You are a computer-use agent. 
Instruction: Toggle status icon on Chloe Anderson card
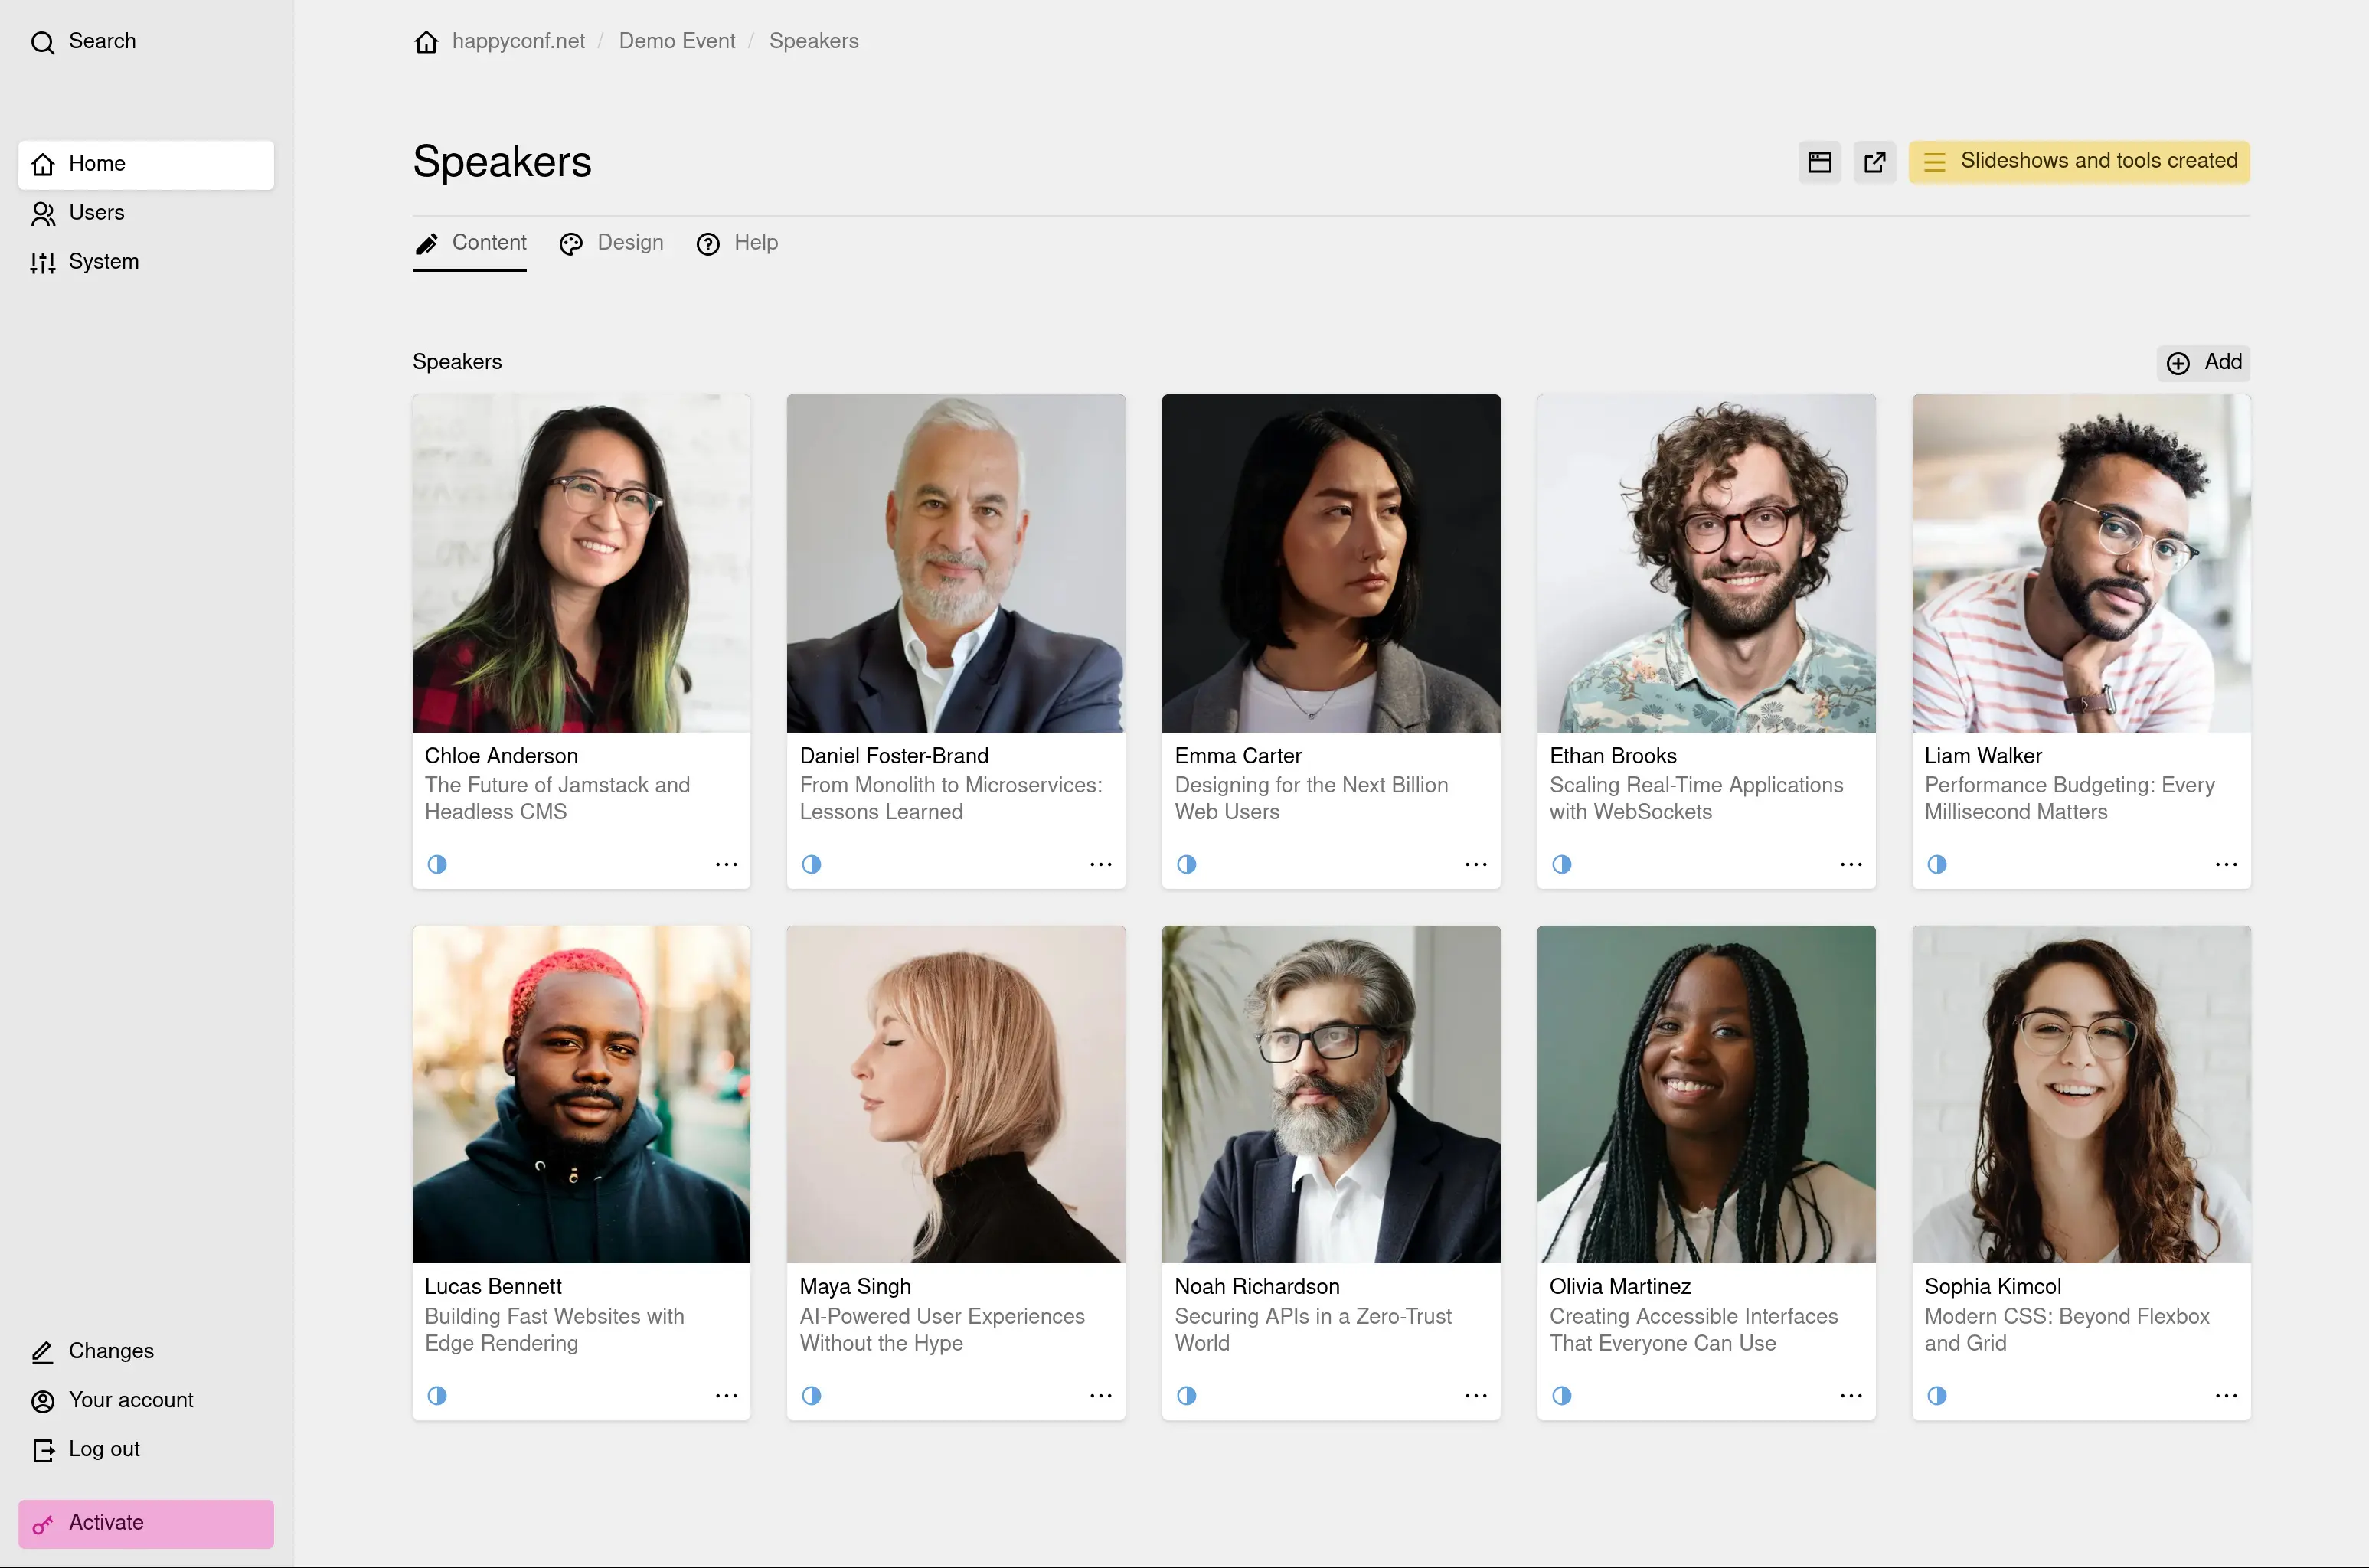437,864
